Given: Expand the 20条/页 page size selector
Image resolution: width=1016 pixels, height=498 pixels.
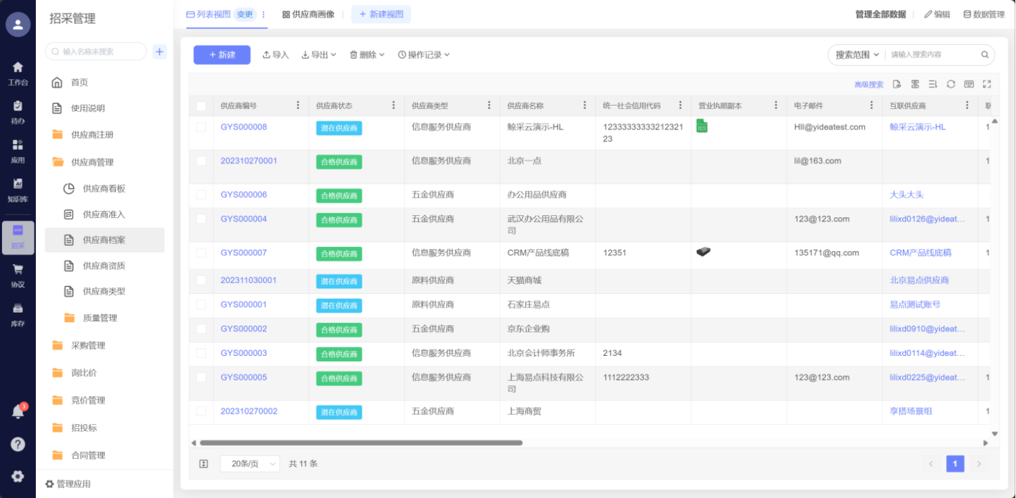Looking at the screenshot, I should [250, 463].
